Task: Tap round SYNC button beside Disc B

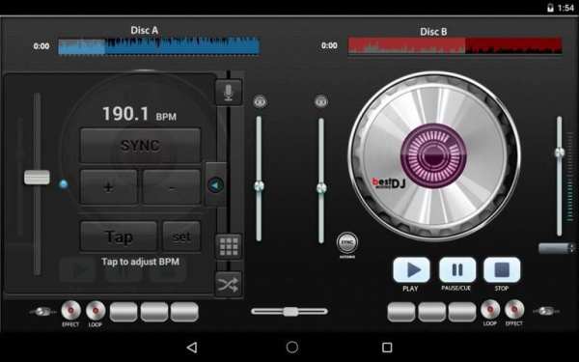Action: [347, 242]
